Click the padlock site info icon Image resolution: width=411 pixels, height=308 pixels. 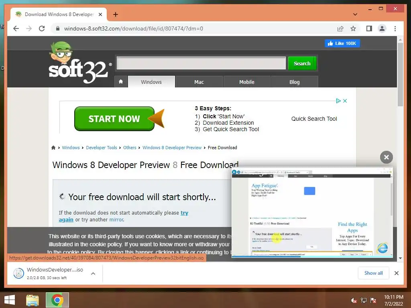click(58, 28)
